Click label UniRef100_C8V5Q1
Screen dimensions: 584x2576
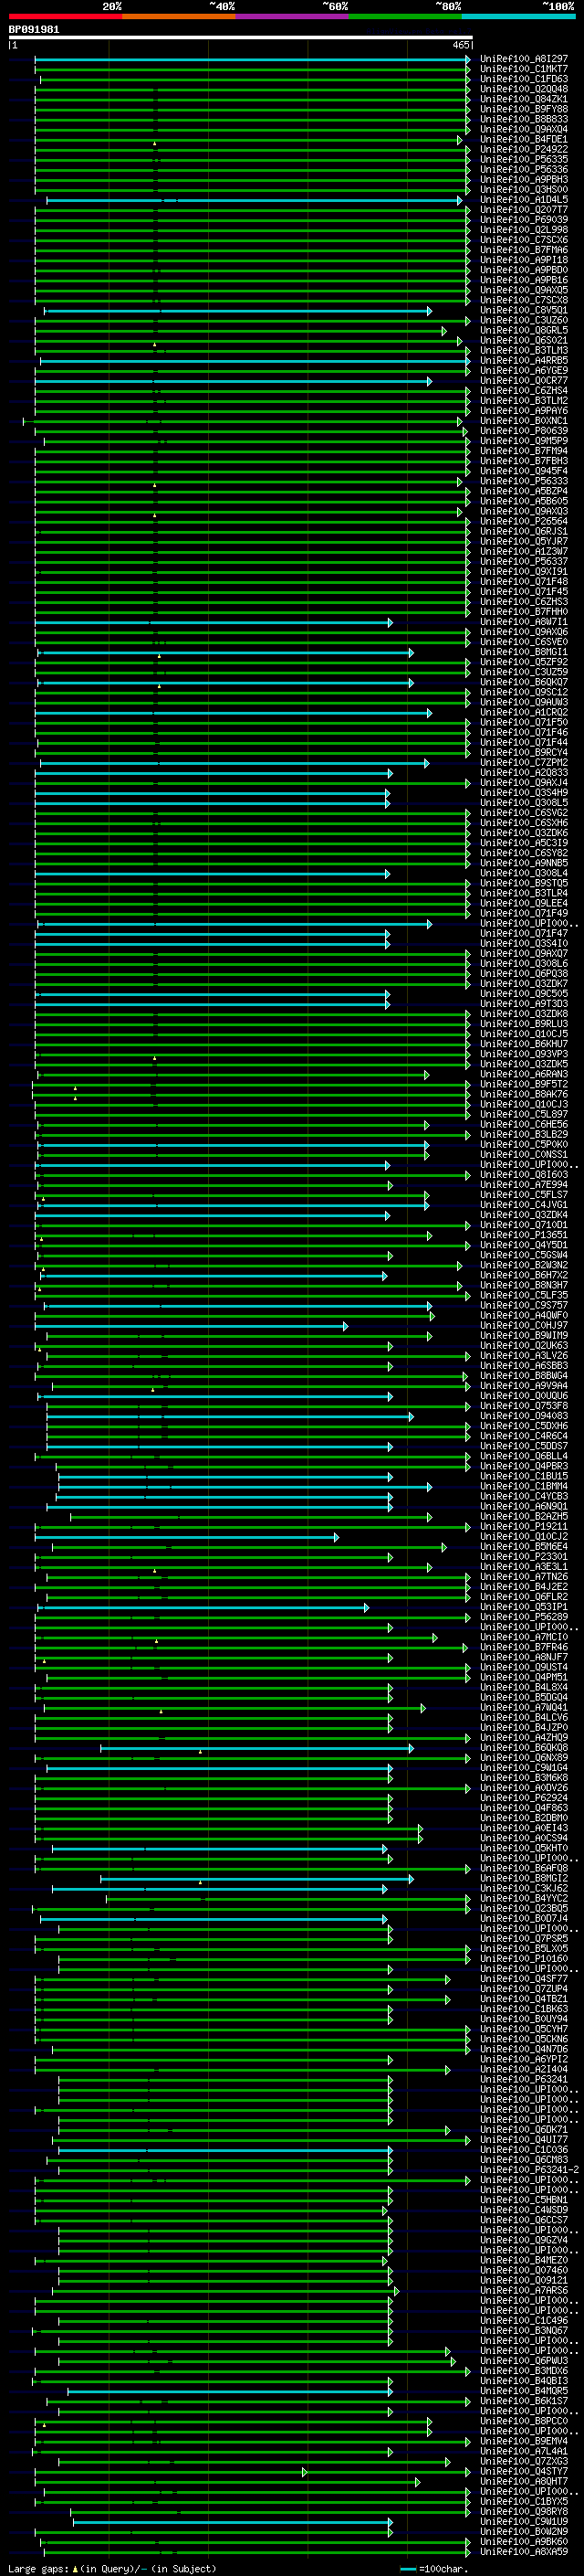pyautogui.click(x=523, y=311)
